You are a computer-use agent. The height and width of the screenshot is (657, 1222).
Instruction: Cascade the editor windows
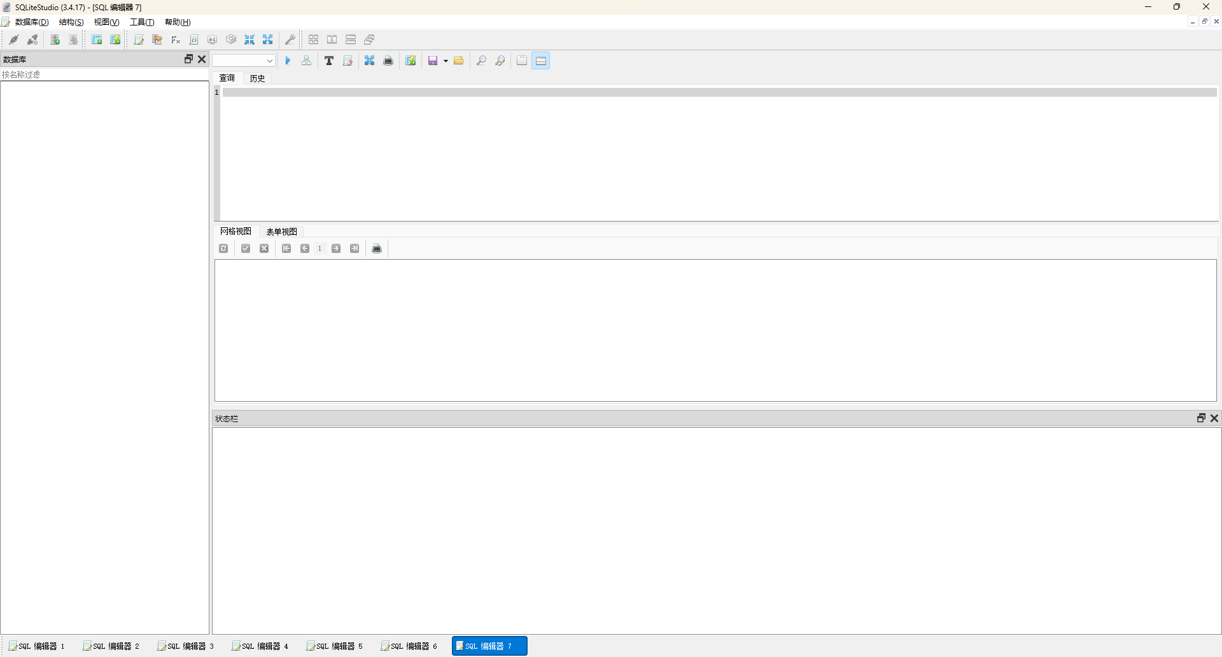[369, 39]
